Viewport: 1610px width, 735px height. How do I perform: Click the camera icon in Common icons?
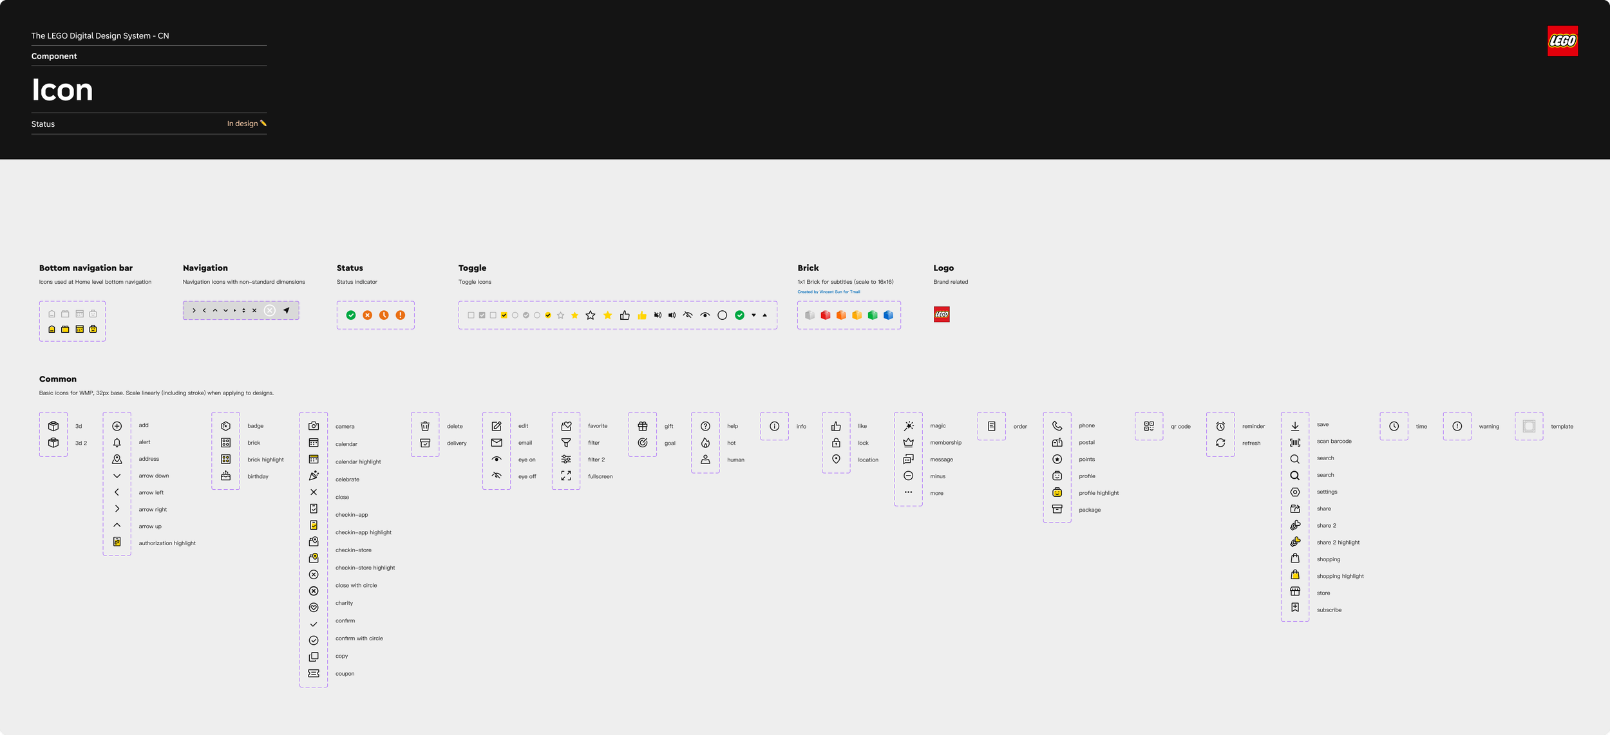pos(314,426)
